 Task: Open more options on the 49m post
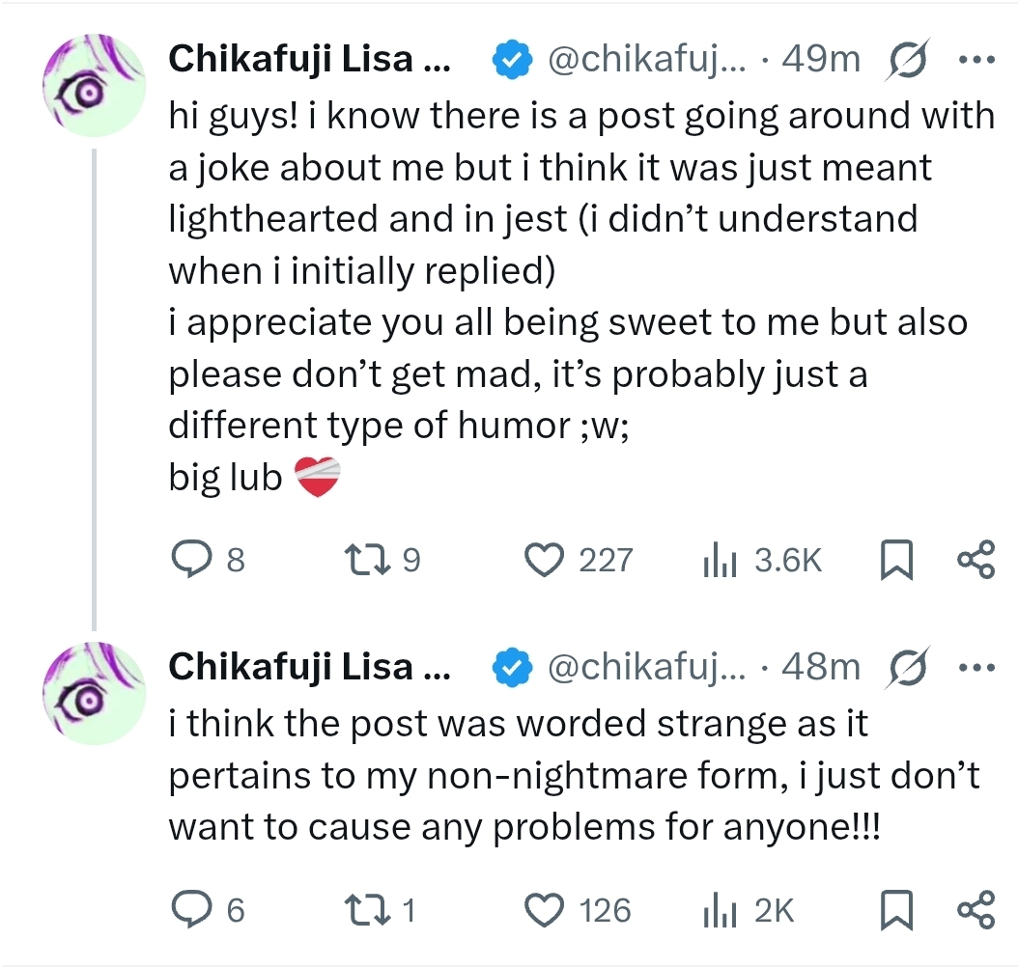[x=976, y=60]
